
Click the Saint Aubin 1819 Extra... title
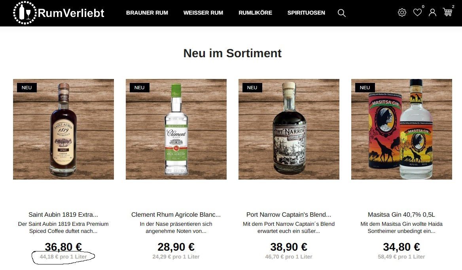[63, 214]
